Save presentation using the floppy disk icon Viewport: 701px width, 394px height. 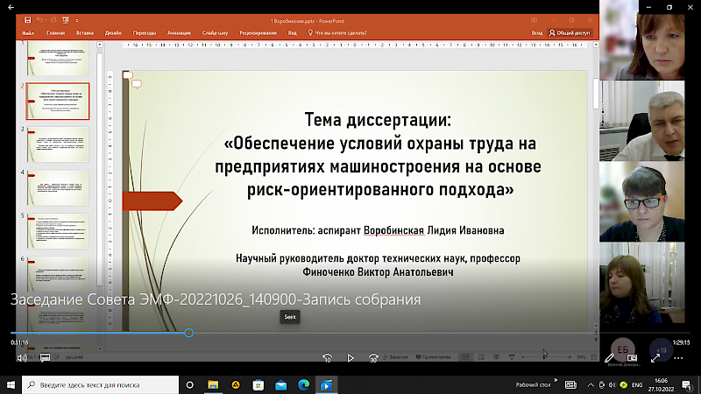(28, 18)
